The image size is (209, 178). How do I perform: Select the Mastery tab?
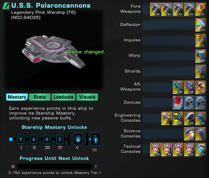coord(17,97)
